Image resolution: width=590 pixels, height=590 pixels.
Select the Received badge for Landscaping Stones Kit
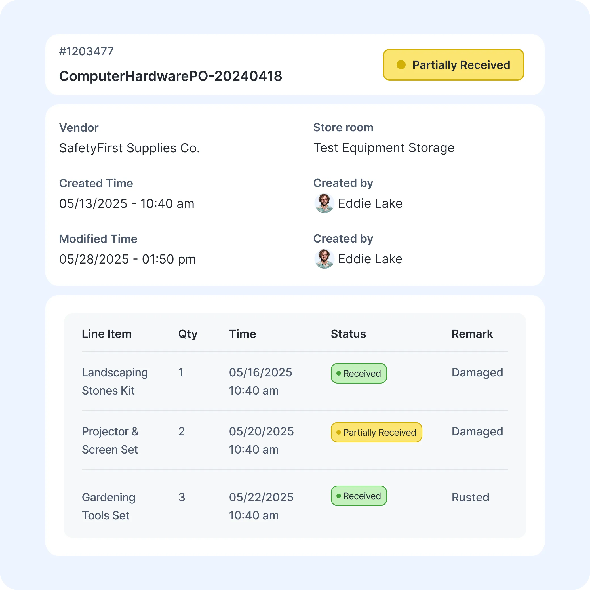[359, 373]
